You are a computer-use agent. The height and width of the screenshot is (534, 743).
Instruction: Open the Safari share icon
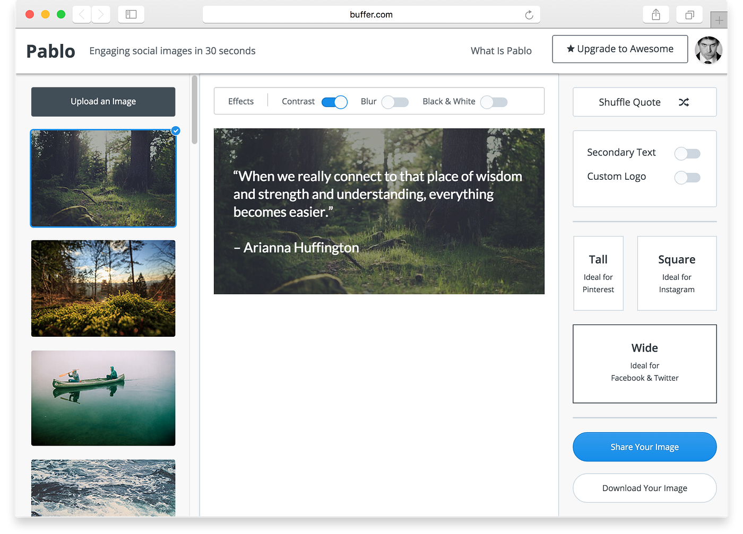tap(656, 15)
